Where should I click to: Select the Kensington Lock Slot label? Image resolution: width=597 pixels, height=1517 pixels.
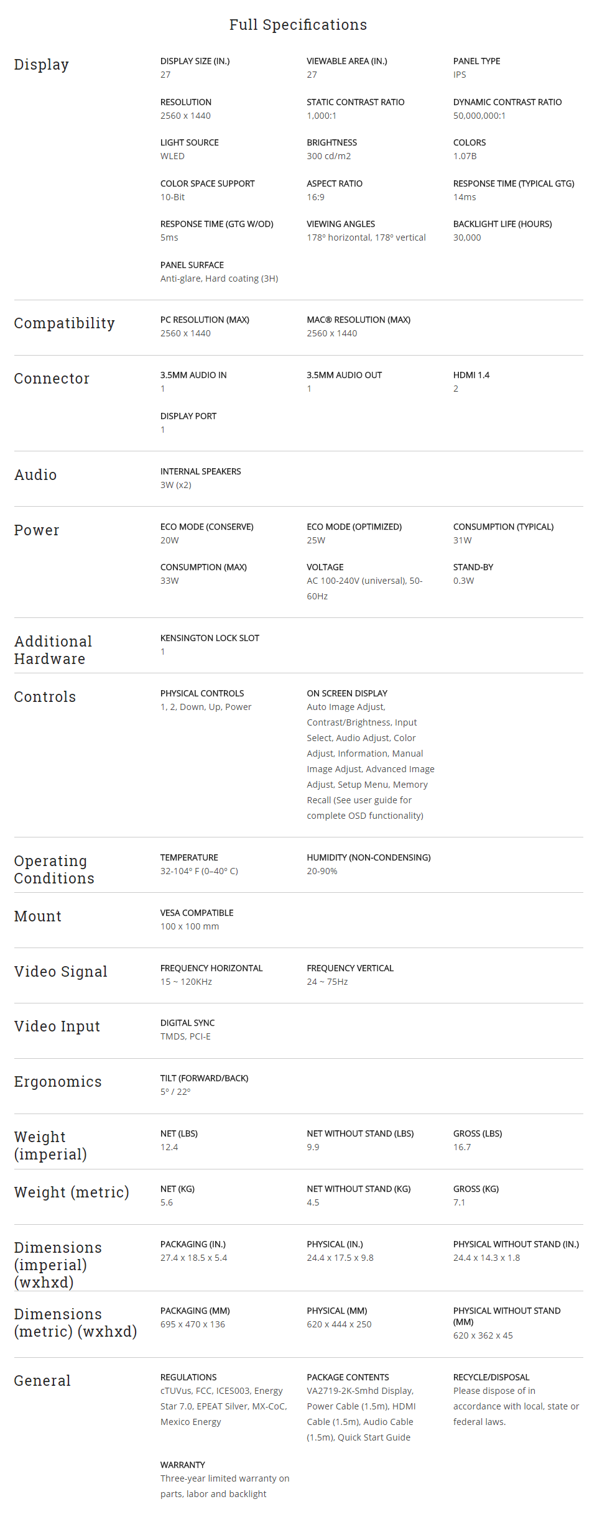210,638
